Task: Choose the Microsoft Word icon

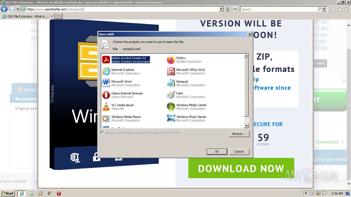Action: point(106,83)
